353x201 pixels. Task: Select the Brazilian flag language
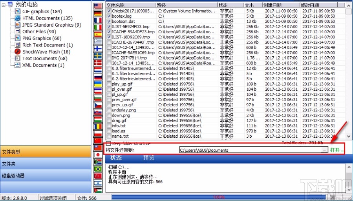pos(98,169)
